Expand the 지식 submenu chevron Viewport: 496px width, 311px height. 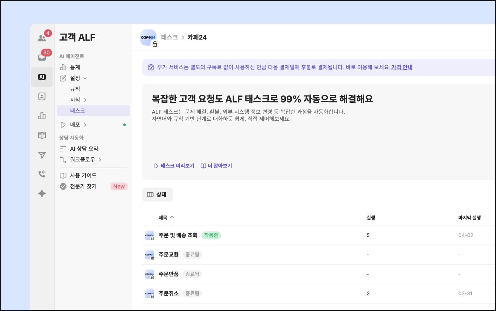point(85,100)
